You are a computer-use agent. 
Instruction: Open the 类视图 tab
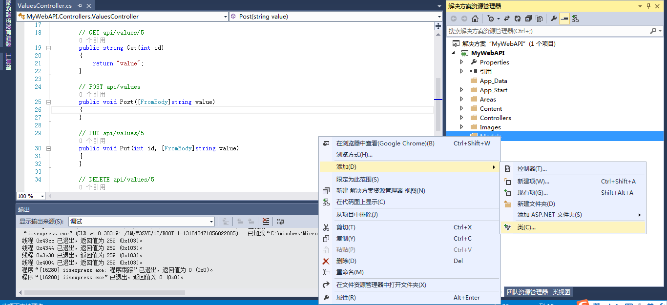[561, 292]
